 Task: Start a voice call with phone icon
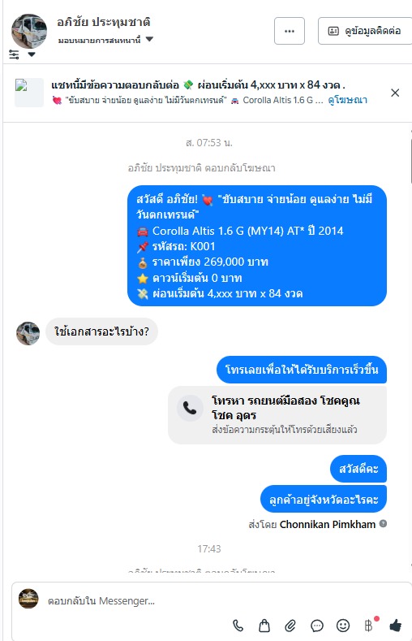point(238,626)
